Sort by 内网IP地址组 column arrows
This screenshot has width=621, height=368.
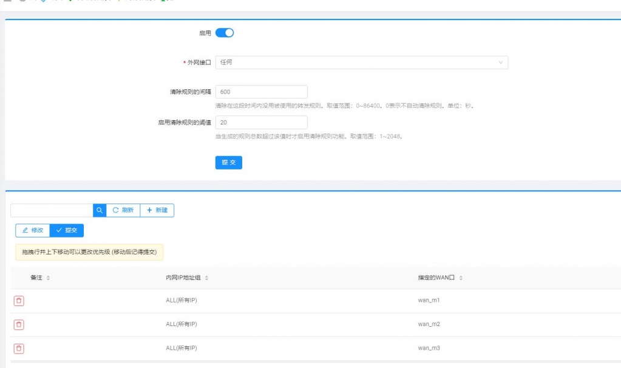206,278
